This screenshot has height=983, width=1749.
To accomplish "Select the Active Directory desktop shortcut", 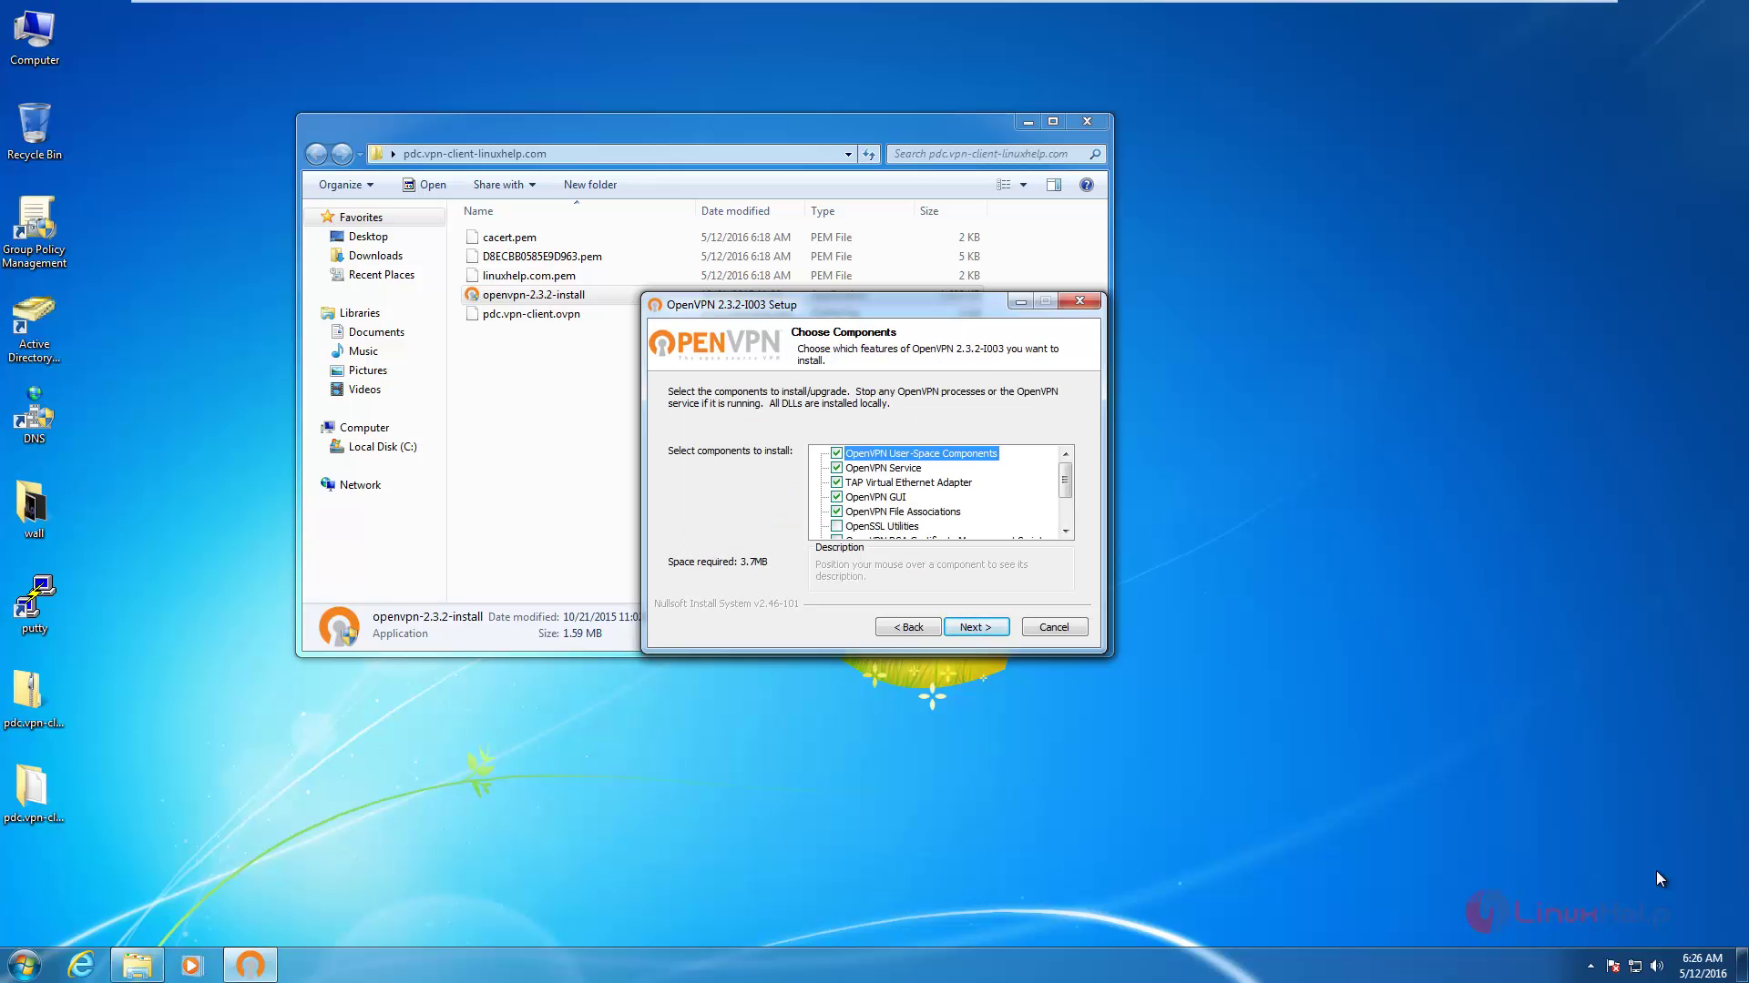I will 35,329.
